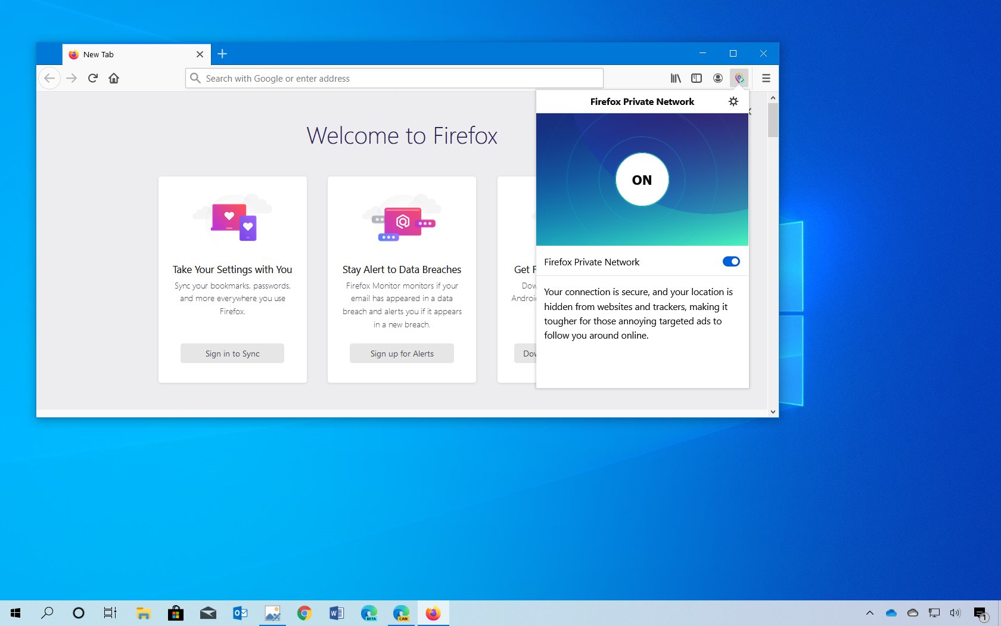Click the vertical scrollbar thumb
This screenshot has width=1001, height=626.
(773, 120)
